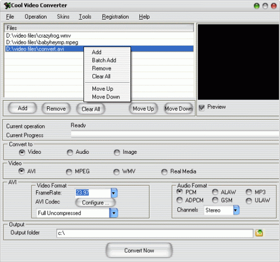This screenshot has height=262, width=280.
Task: Open the Skins menu
Action: pyautogui.click(x=63, y=17)
